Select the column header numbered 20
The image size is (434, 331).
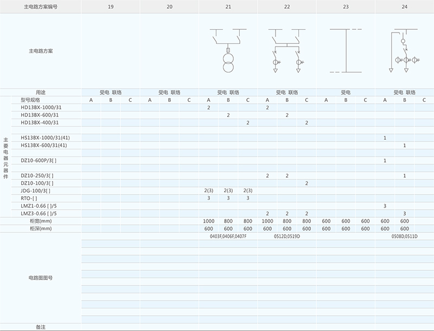[x=169, y=7]
